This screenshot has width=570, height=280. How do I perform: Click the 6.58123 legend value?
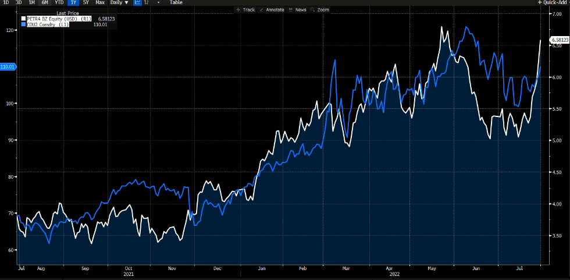pos(106,19)
